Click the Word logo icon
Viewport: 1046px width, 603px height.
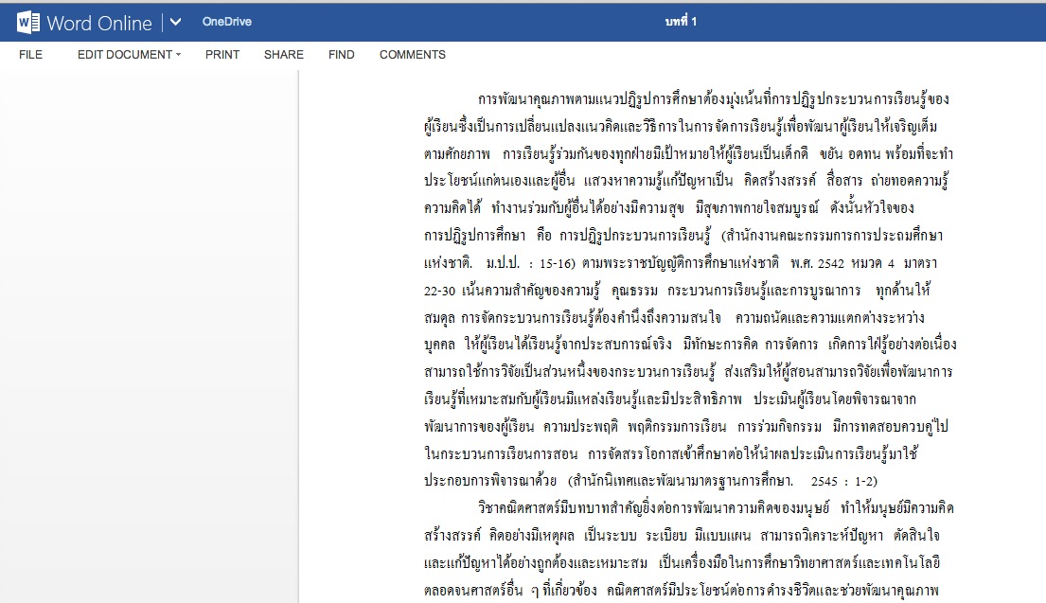[27, 22]
